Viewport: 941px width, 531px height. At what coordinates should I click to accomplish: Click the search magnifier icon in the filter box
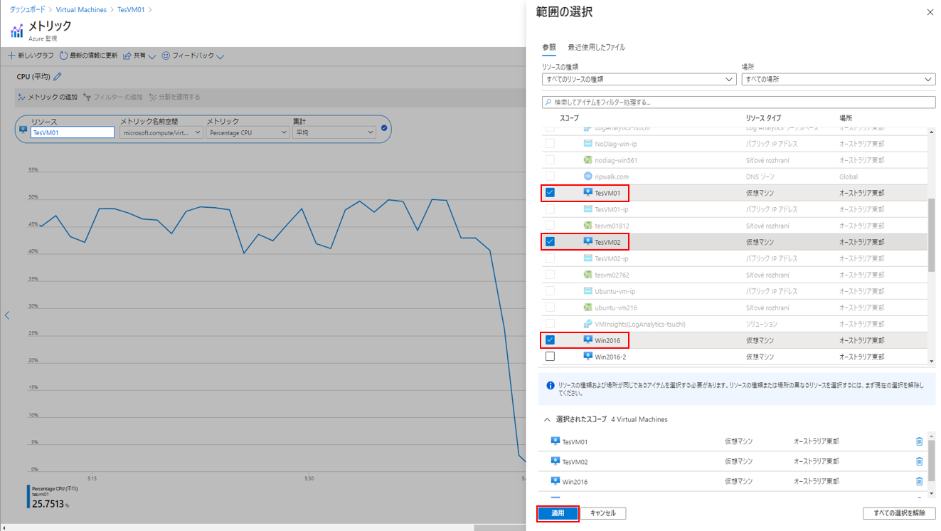pos(548,102)
